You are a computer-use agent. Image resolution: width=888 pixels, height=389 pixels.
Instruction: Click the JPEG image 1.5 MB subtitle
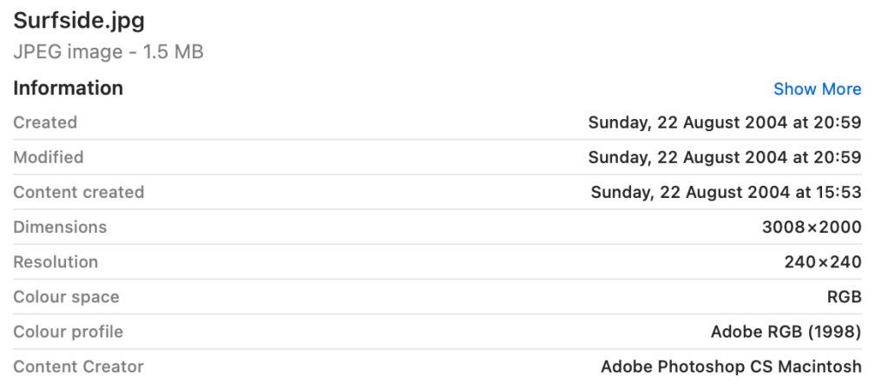coord(109,52)
